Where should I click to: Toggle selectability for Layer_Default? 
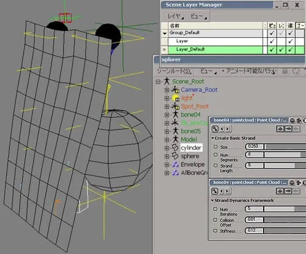290,49
